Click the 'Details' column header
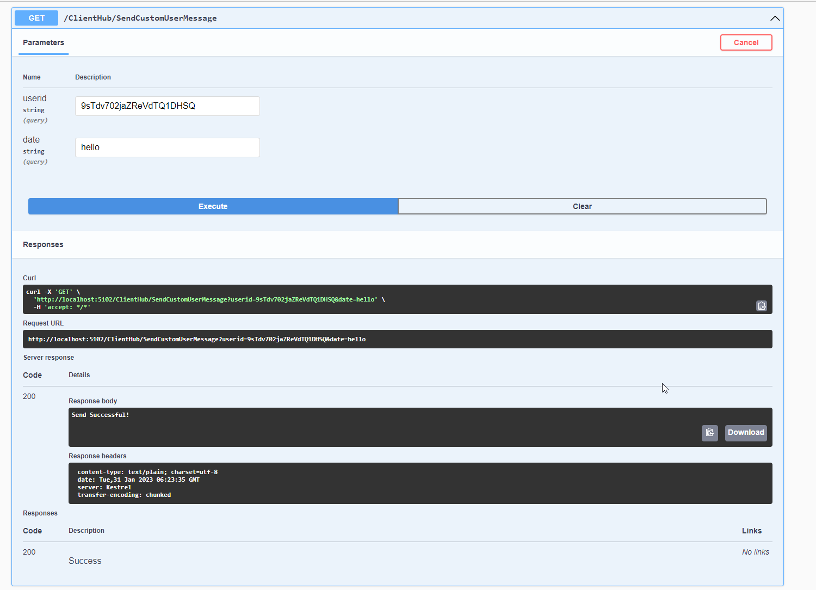The image size is (816, 590). click(x=79, y=375)
